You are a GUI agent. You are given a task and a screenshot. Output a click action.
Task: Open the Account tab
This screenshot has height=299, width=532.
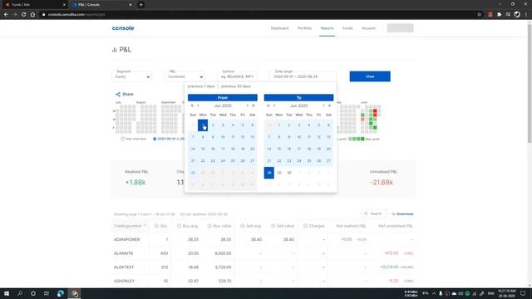[x=368, y=28]
